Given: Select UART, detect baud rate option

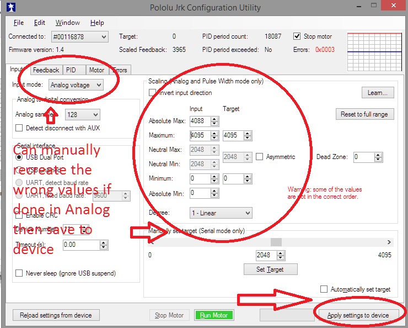Looking at the screenshot, I should click(x=19, y=182).
